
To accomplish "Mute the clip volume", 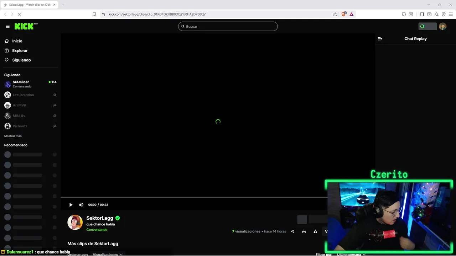I will 81,205.
